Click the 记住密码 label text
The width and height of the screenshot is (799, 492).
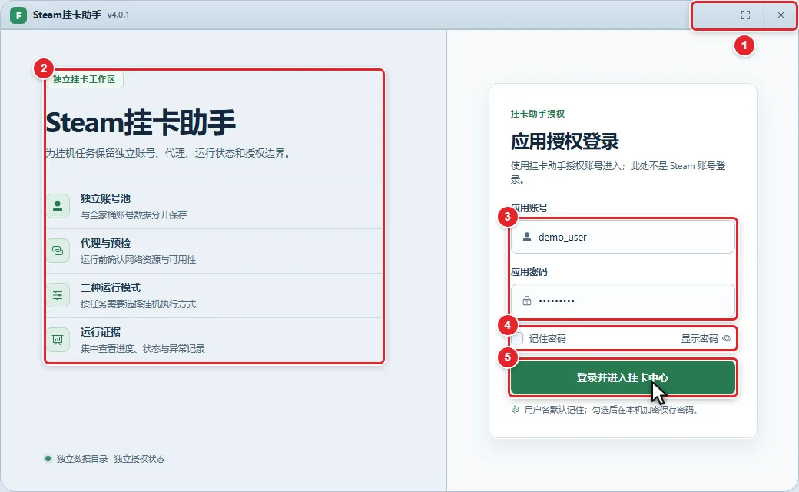tap(547, 338)
